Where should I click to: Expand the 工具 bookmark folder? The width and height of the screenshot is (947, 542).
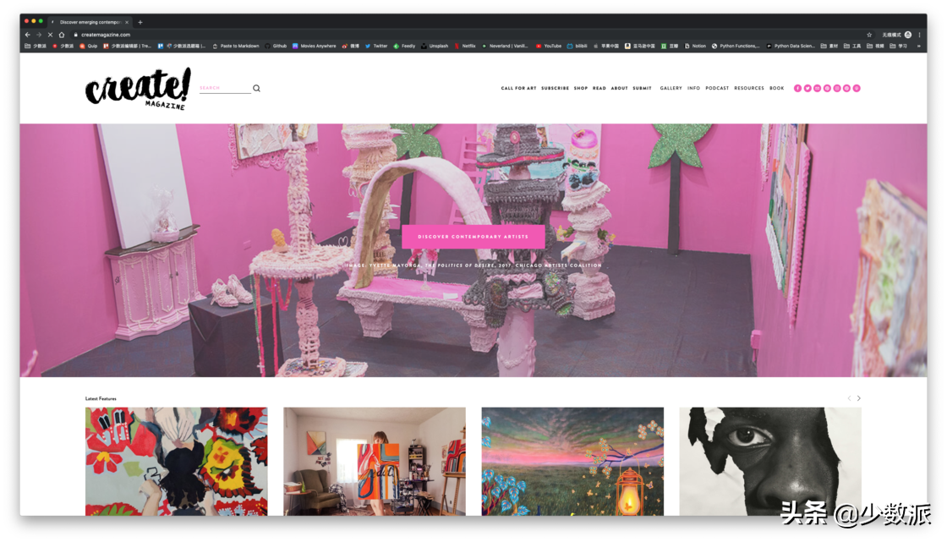852,46
